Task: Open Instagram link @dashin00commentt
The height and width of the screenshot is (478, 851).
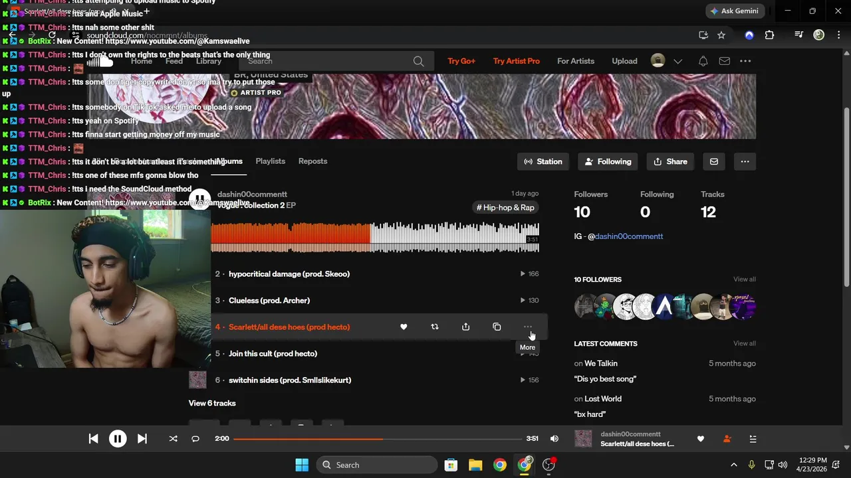Action: (629, 236)
